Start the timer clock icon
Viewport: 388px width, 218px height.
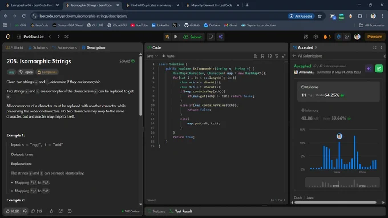(338, 37)
